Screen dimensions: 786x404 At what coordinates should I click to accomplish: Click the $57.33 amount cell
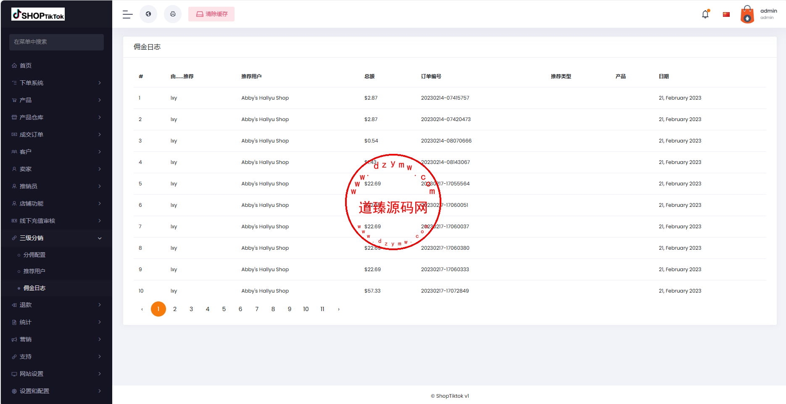(x=372, y=291)
